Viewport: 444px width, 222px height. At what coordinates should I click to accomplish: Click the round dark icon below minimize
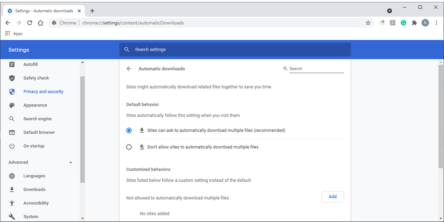(390, 11)
